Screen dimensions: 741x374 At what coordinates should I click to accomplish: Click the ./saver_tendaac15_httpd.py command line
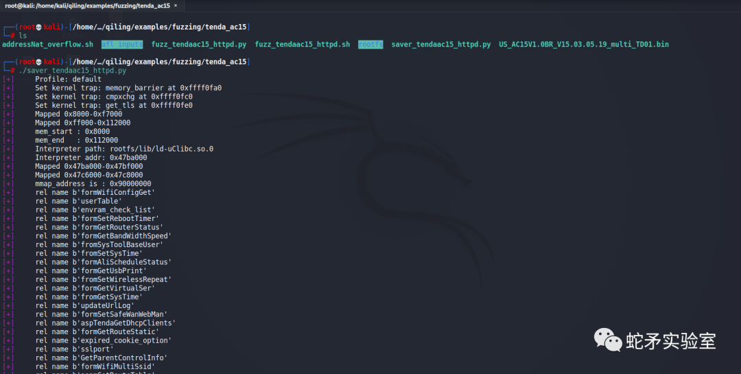[x=72, y=71]
